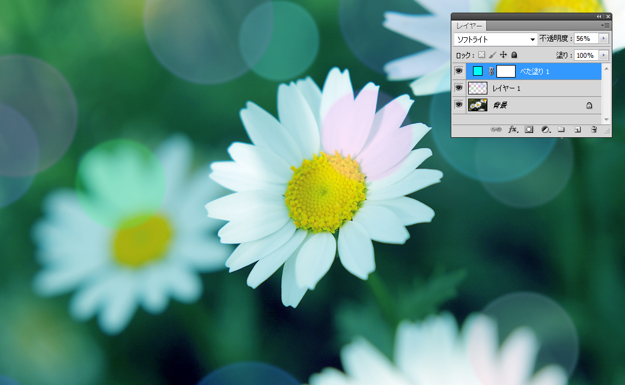Viewport: 625px width, 385px height.
Task: Open the Layers panel options menu
Action: pyautogui.click(x=606, y=25)
